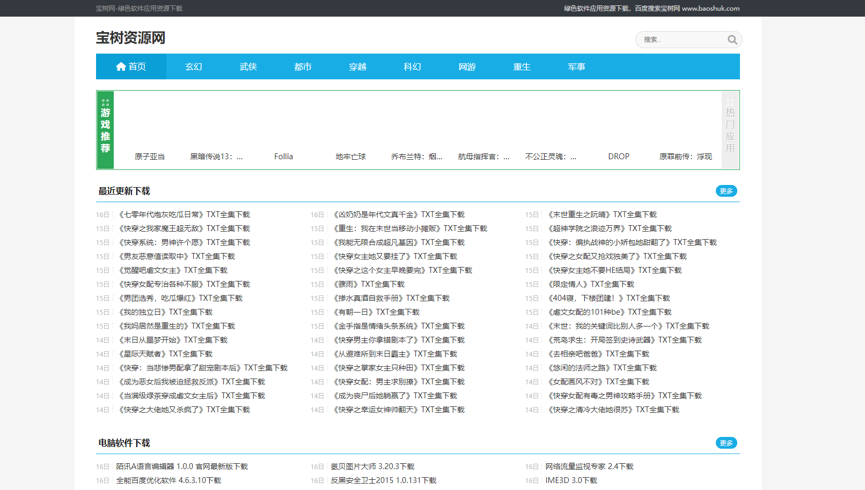Image resolution: width=865 pixels, height=490 pixels.
Task: Click top bar 宝树网-绿色软件应用资源下载 text
Action: tap(139, 9)
